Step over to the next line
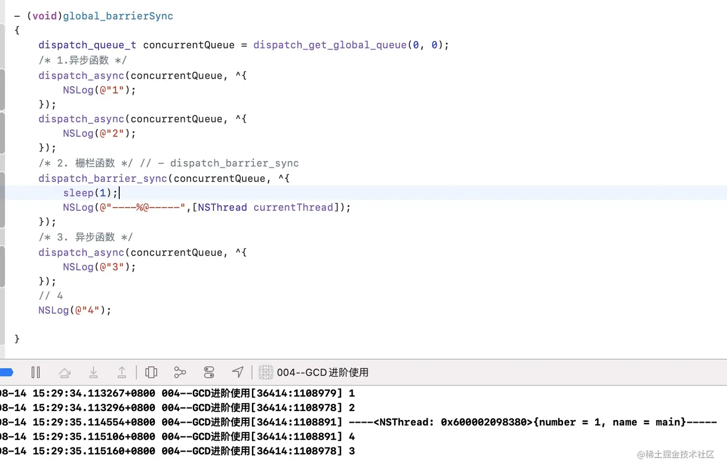727x472 pixels. (x=65, y=373)
